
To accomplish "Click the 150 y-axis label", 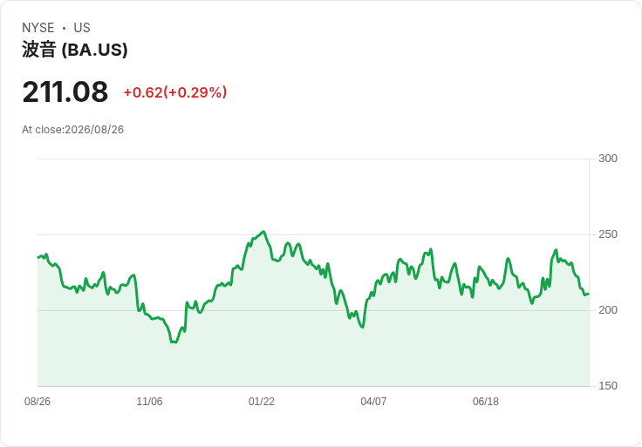I will point(608,386).
